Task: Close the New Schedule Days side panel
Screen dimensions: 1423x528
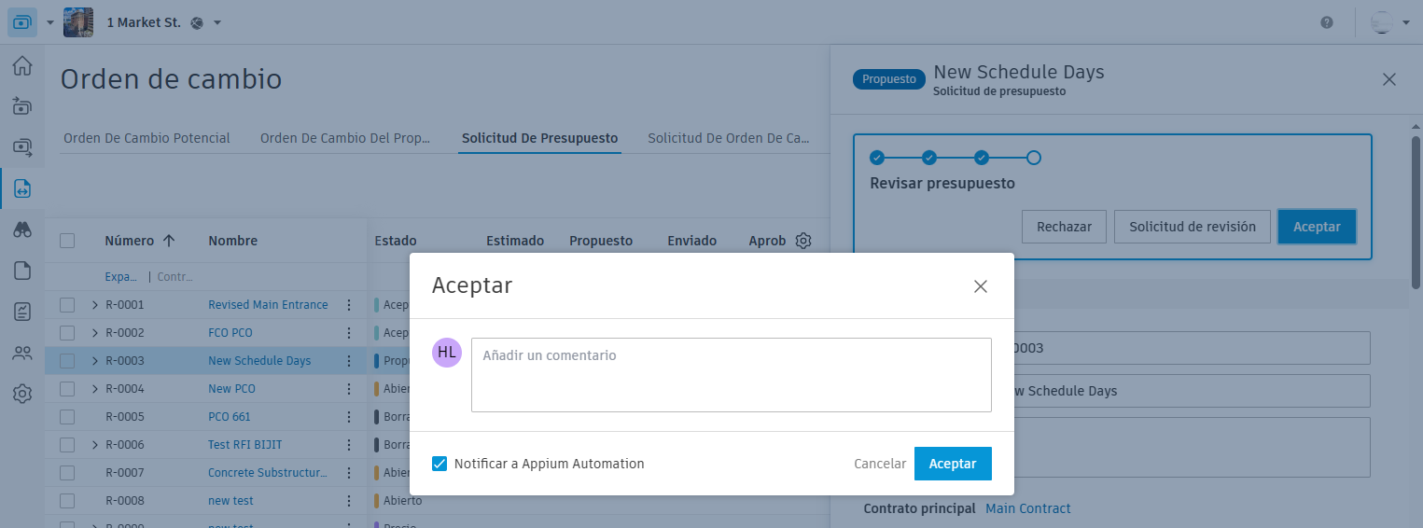Action: 1389,79
